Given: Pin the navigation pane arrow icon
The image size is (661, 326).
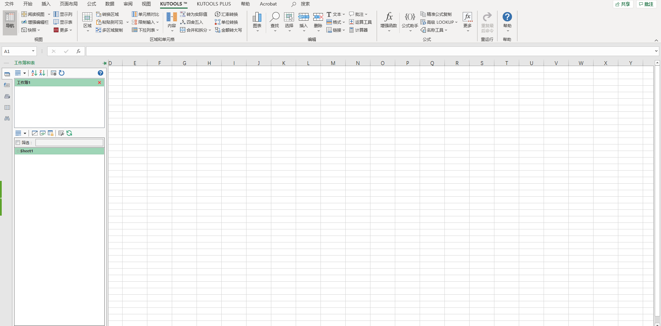Looking at the screenshot, I should tap(105, 63).
